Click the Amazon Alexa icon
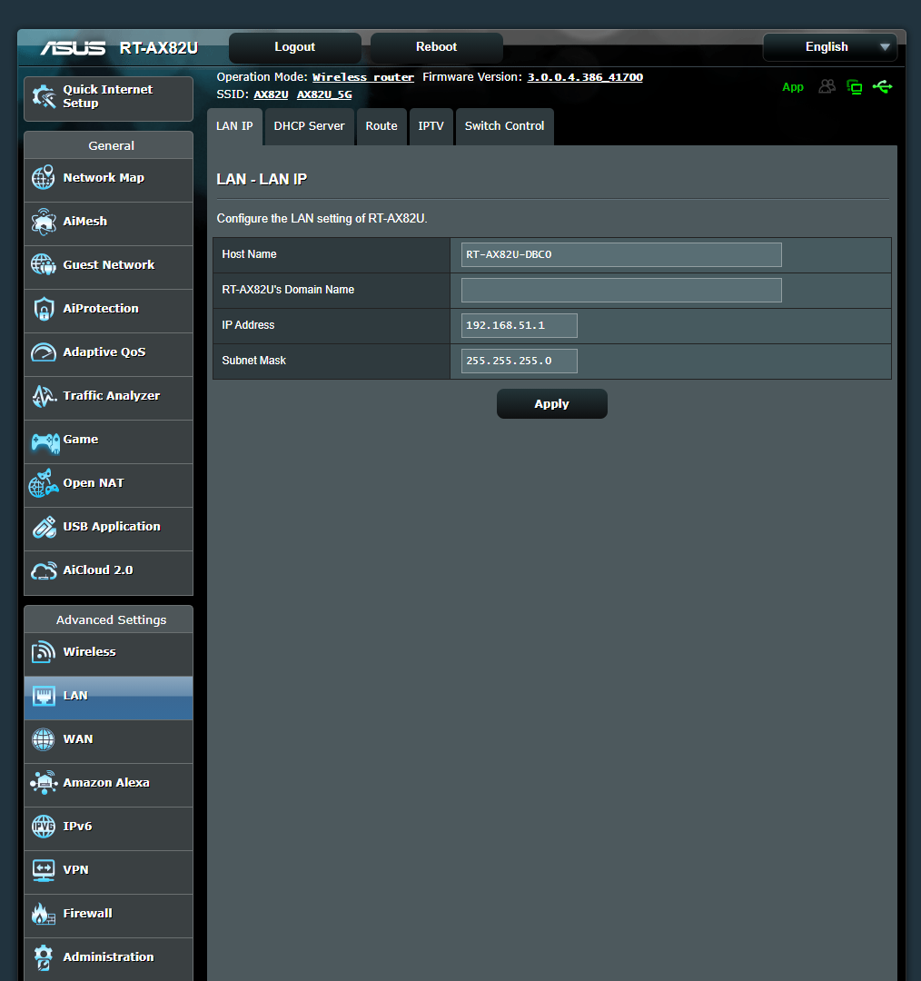Screen dimensions: 921x981 point(44,783)
